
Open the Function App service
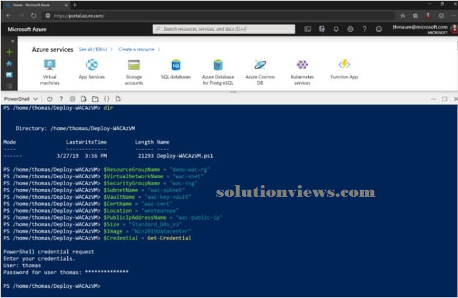point(344,69)
